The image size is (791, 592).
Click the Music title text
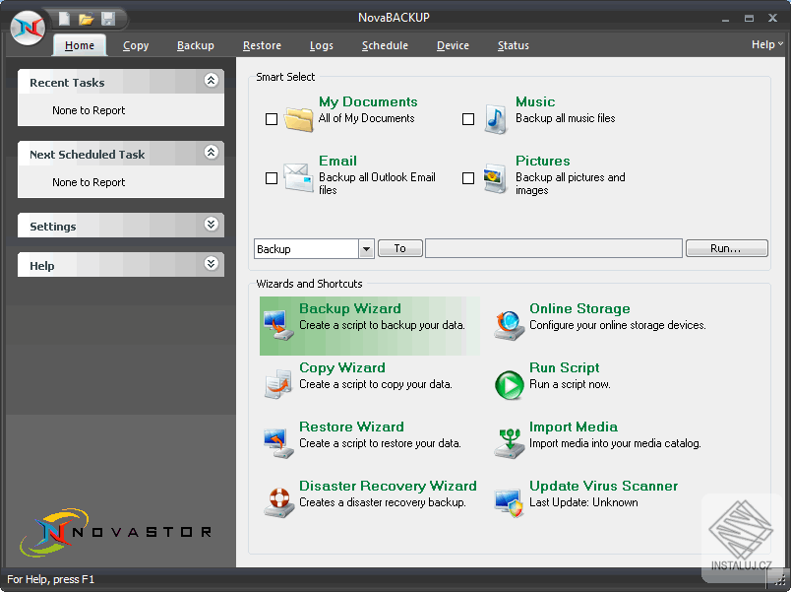tap(535, 102)
